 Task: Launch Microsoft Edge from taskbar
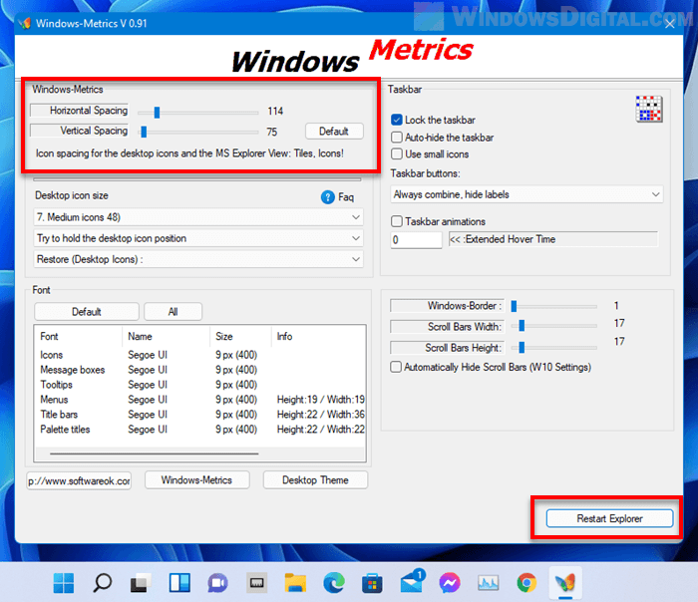pos(334,582)
